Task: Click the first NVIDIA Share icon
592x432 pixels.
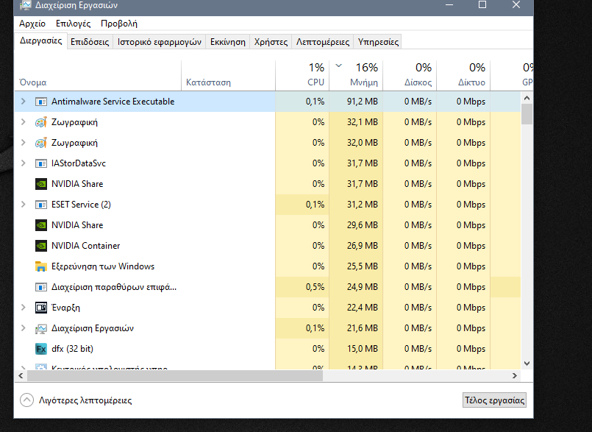Action: click(41, 184)
